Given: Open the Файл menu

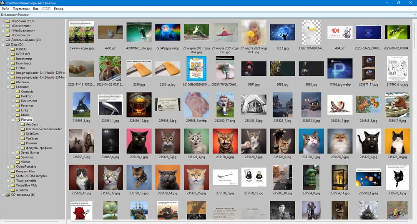Looking at the screenshot, I should 5,8.
